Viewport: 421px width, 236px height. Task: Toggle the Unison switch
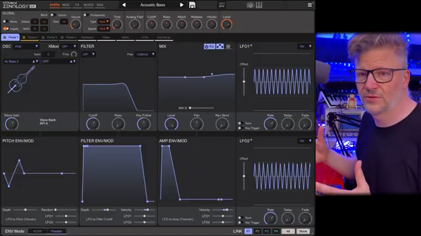pos(53,15)
